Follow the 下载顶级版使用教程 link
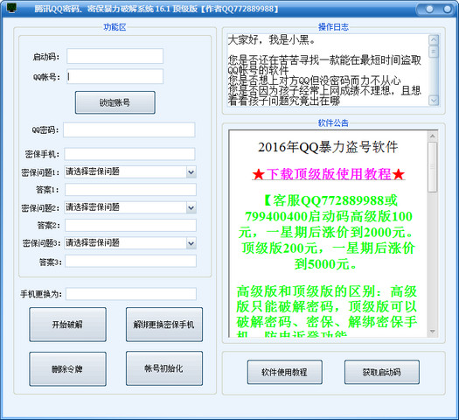Viewport: 459px width, 420px height. (x=329, y=174)
